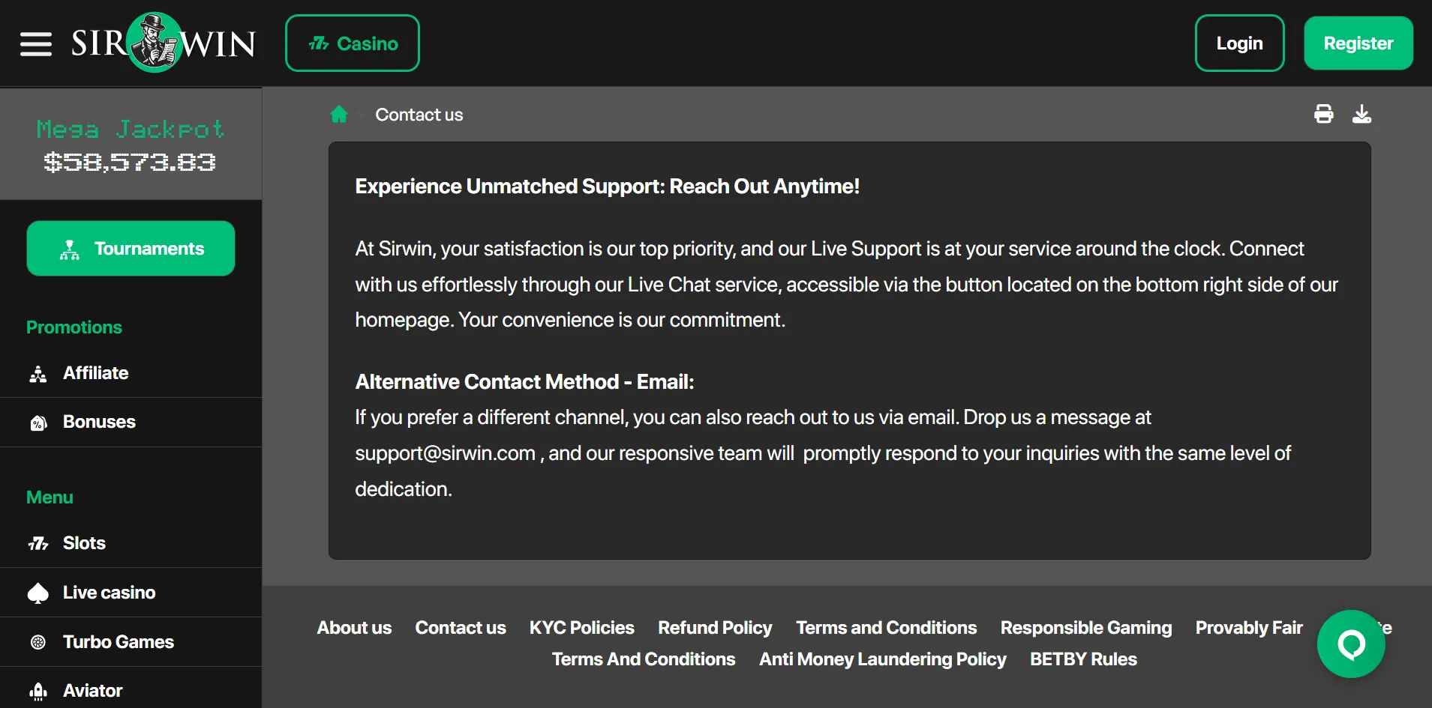1432x708 pixels.
Task: Select Aviator in the sidebar
Action: (92, 690)
